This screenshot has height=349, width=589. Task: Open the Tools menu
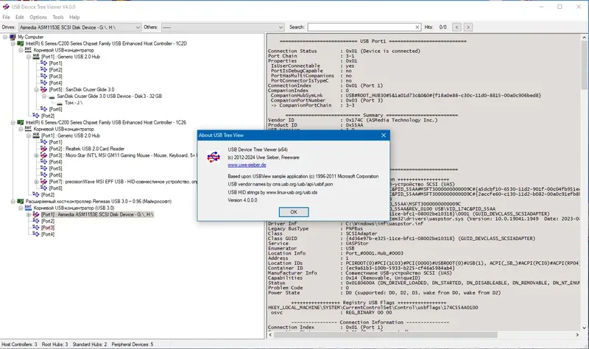click(58, 17)
